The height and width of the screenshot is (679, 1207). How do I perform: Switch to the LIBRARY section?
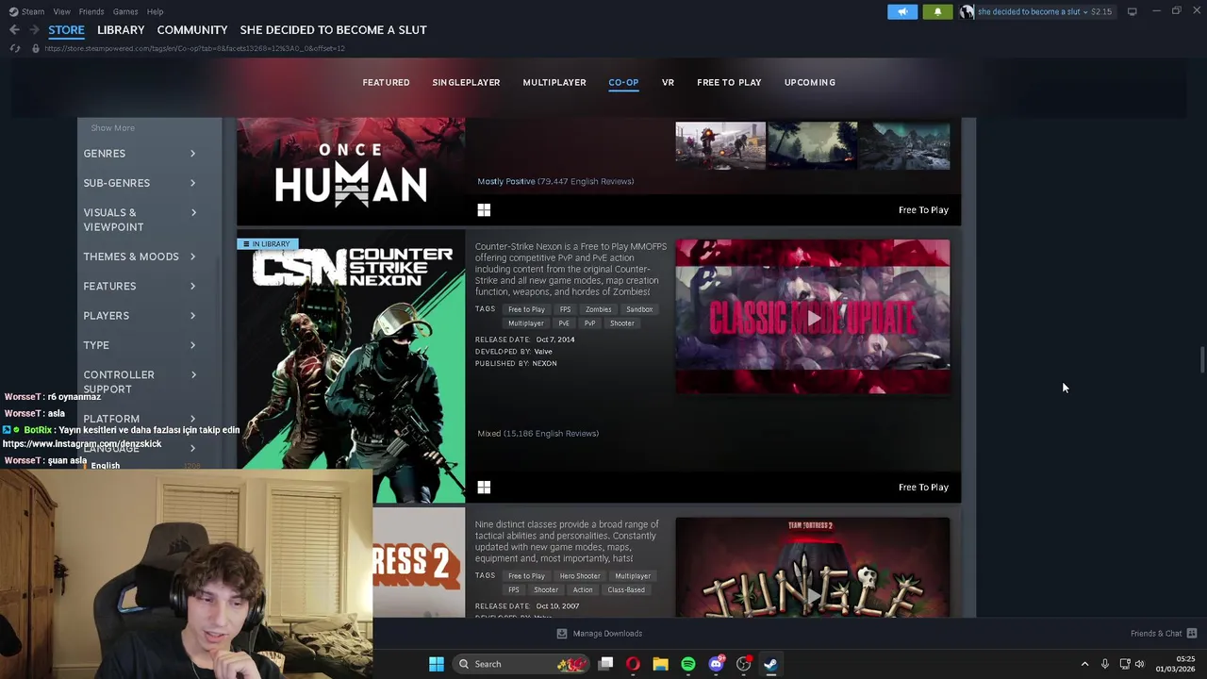(x=121, y=30)
